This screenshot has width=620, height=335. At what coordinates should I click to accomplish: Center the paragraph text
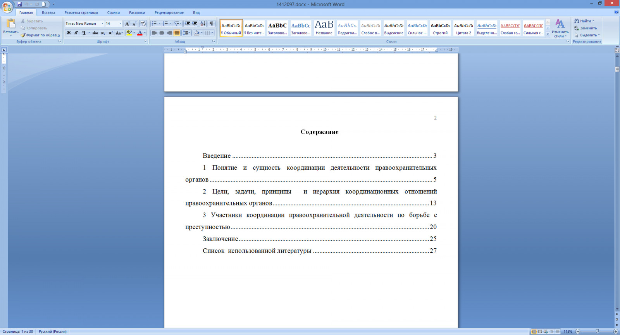162,33
